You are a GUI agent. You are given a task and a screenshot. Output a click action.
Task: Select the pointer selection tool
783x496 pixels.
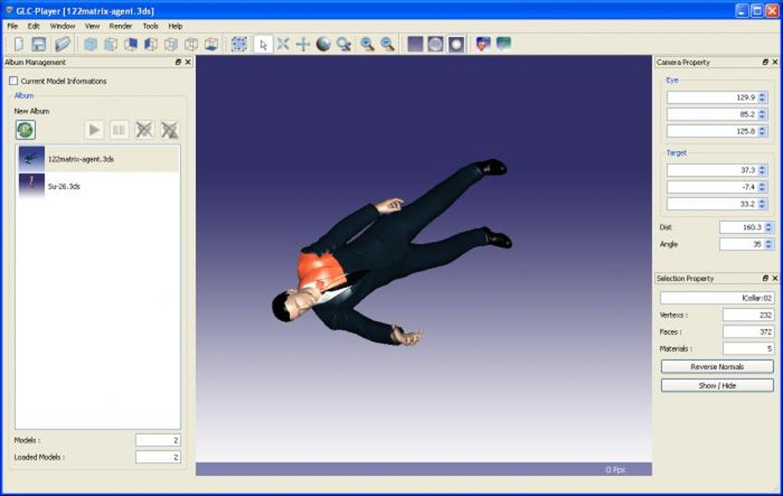pos(265,45)
